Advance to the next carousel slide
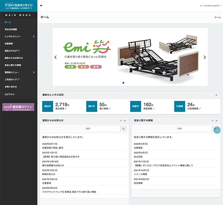Viewport: 223px width, 205px height. point(204,57)
